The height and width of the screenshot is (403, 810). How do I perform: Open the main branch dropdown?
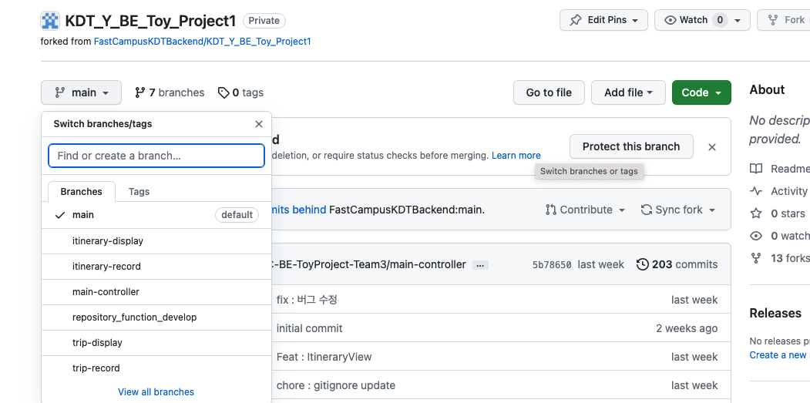click(81, 92)
